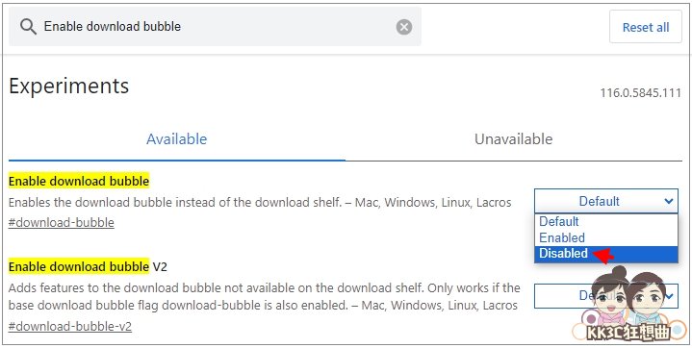Screen dimensions: 692x348
Task: Click the version number 116.0.5845.111
Action: click(x=640, y=93)
